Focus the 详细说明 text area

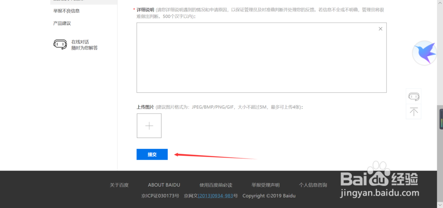pos(262,58)
